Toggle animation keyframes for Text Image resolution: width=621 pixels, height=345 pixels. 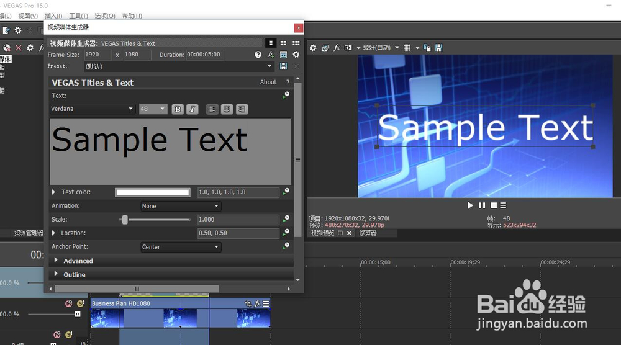pos(286,95)
